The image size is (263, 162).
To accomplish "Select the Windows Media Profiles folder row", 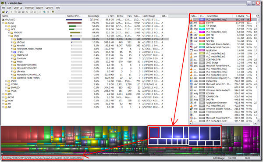I will pos(85,78).
